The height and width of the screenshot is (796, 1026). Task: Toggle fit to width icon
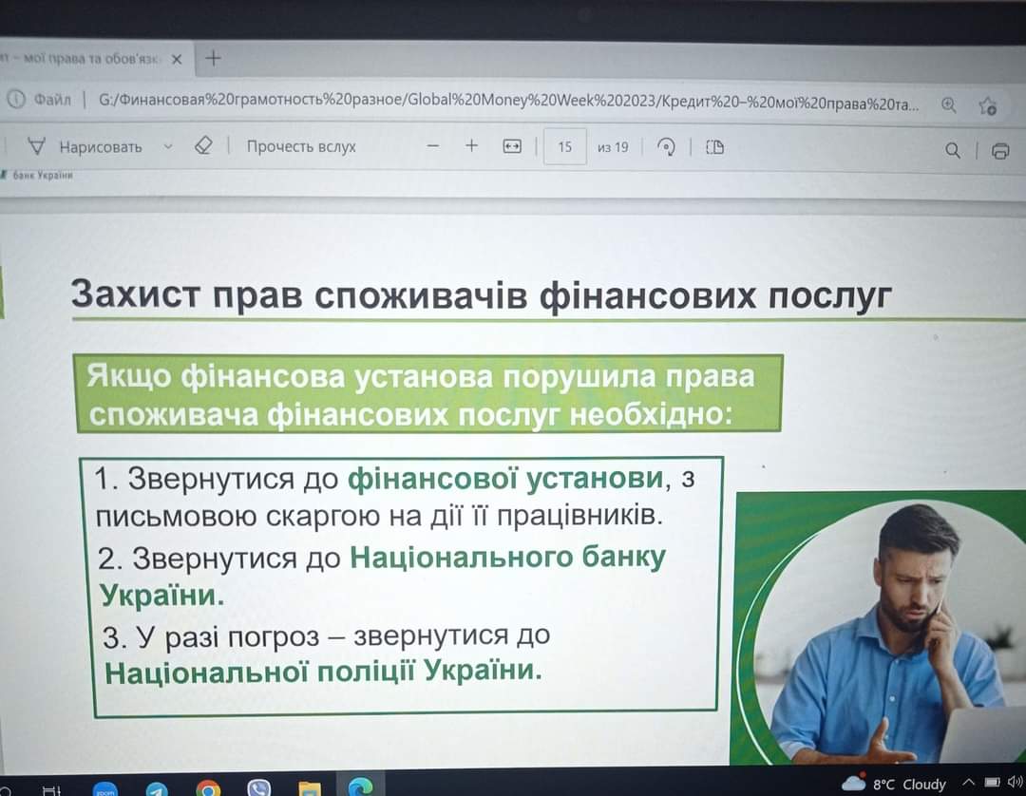pyautogui.click(x=512, y=146)
